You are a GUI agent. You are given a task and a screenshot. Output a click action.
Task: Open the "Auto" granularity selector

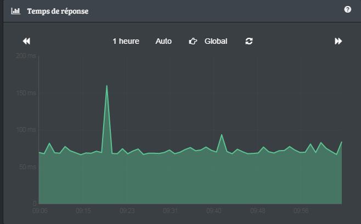click(163, 41)
